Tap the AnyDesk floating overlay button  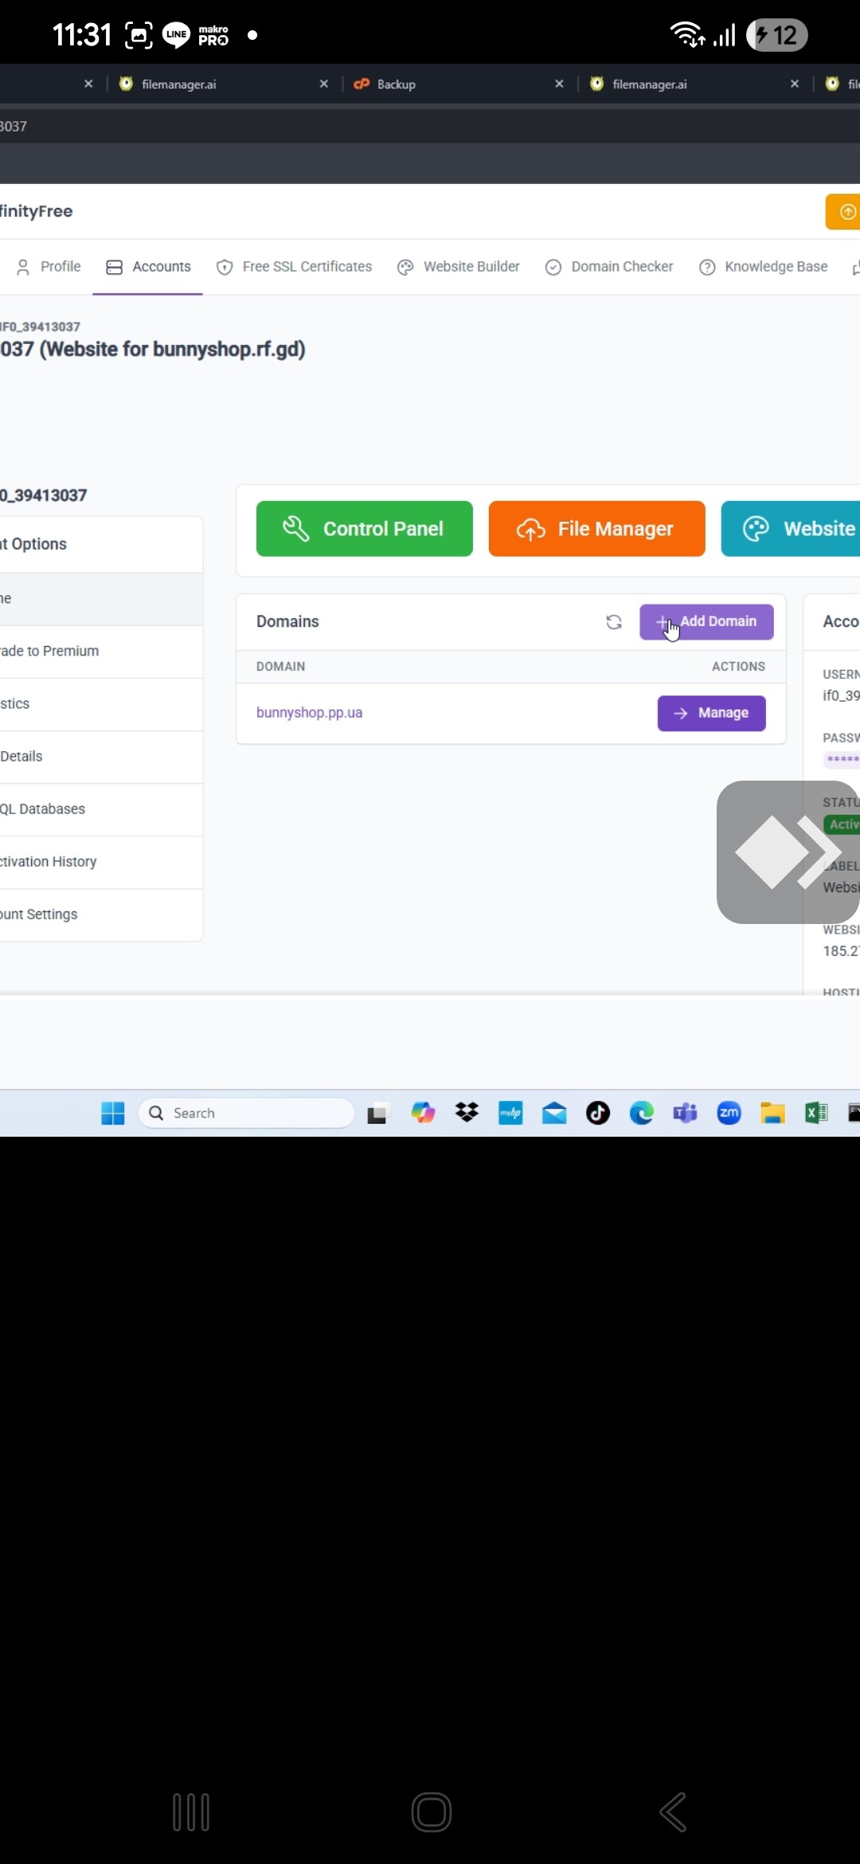tap(788, 852)
